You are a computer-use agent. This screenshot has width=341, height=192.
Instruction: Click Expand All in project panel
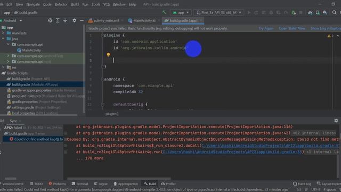(x=58, y=20)
